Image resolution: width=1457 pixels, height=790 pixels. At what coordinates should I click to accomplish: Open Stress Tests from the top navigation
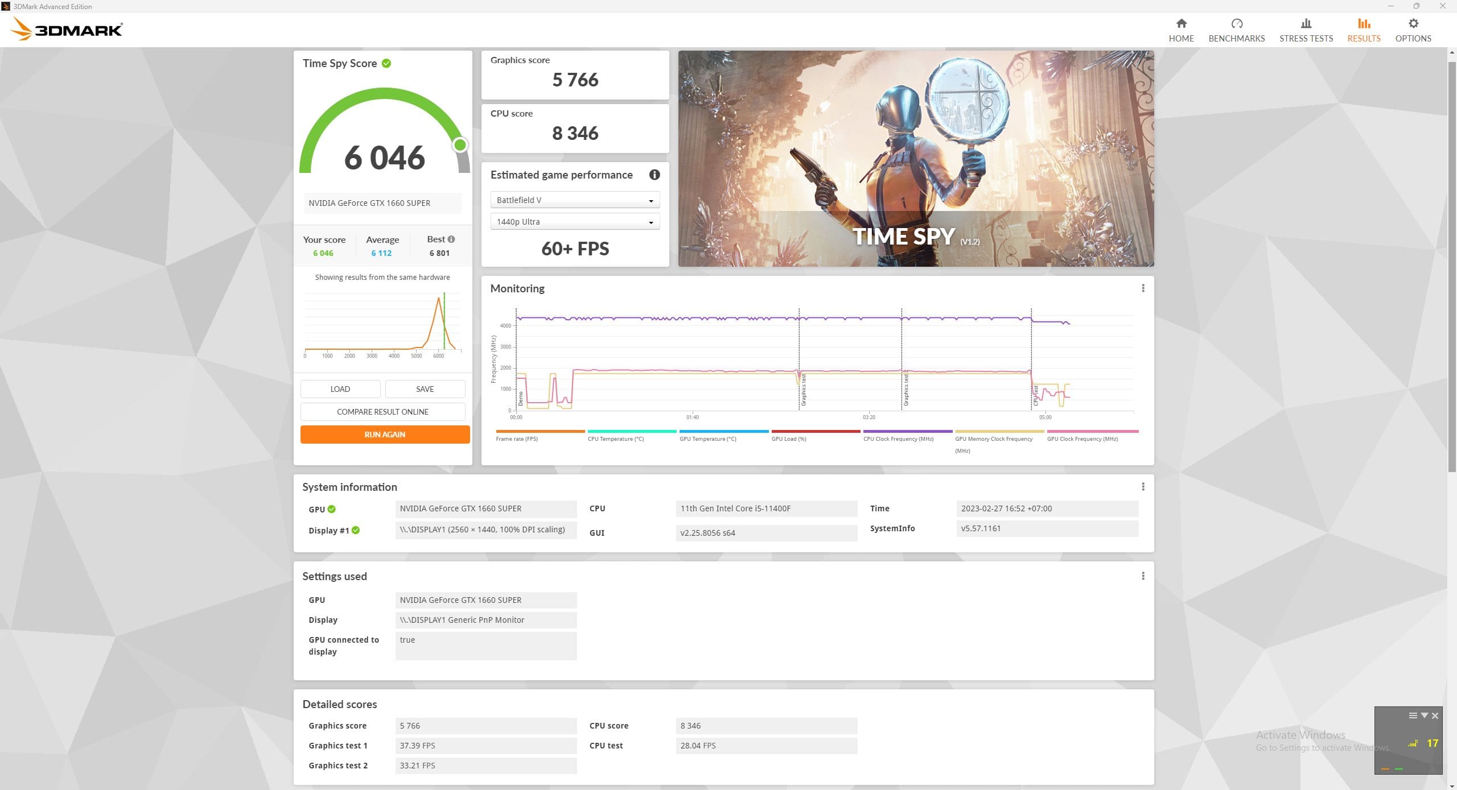pyautogui.click(x=1306, y=30)
